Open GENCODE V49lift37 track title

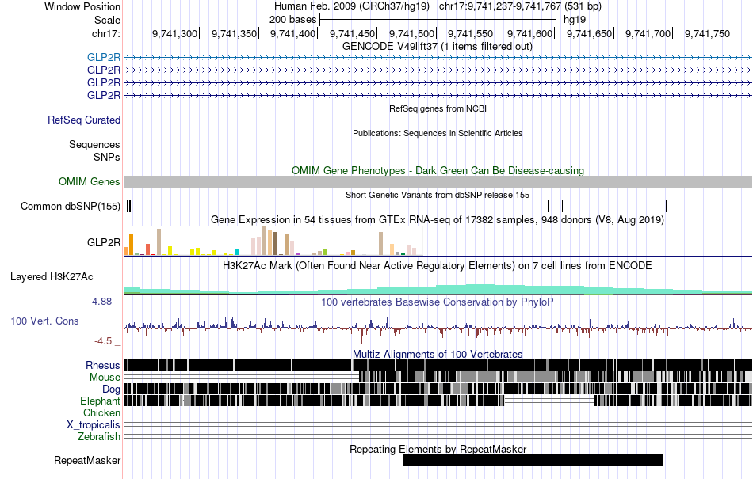click(438, 47)
